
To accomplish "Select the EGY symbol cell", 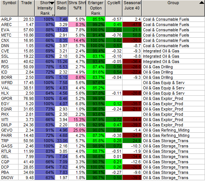I will point(9,104).
